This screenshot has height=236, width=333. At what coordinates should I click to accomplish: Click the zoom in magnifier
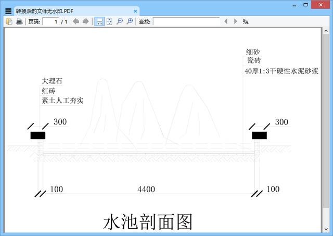point(130,21)
